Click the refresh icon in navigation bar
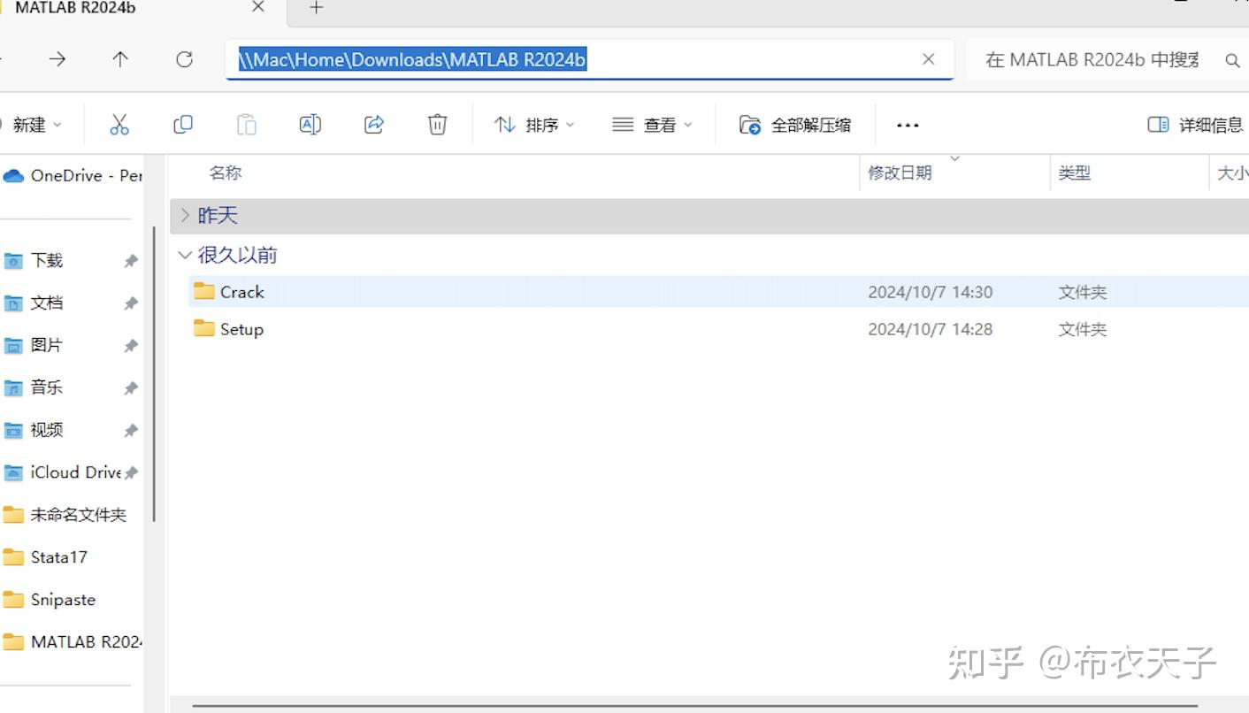 click(x=184, y=59)
